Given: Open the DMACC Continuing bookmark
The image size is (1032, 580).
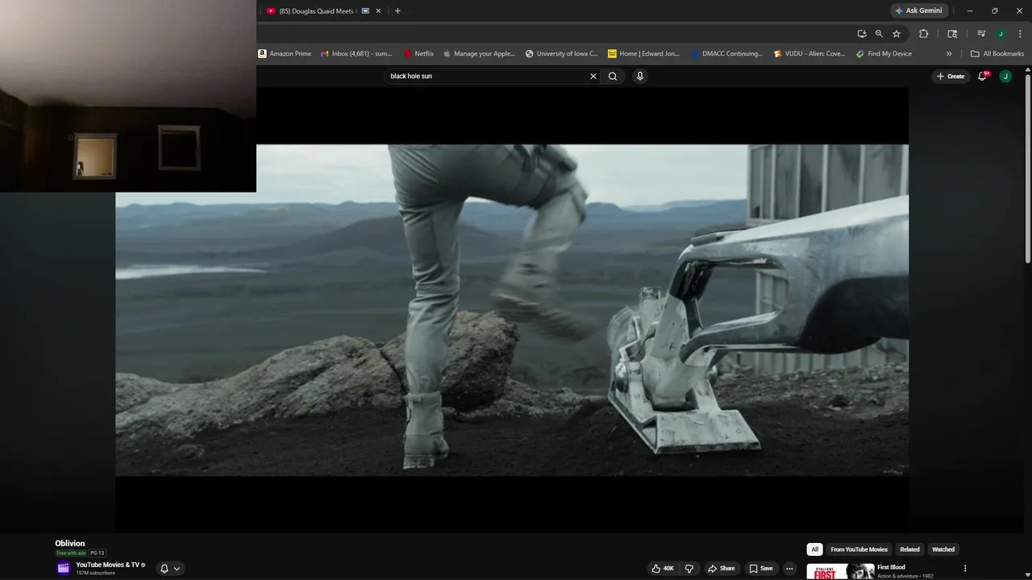Looking at the screenshot, I should 726,54.
